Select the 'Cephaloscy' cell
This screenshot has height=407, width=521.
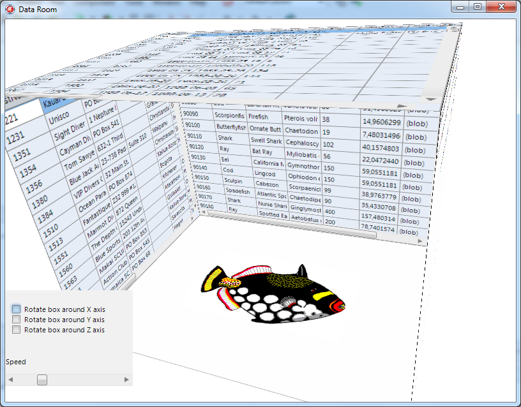pos(302,143)
